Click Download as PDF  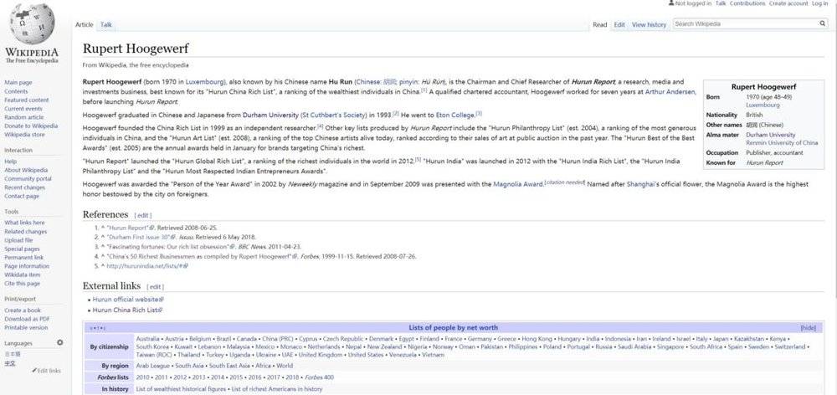[27, 319]
